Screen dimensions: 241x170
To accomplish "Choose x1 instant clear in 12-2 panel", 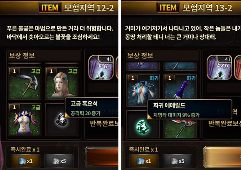I will [26, 161].
